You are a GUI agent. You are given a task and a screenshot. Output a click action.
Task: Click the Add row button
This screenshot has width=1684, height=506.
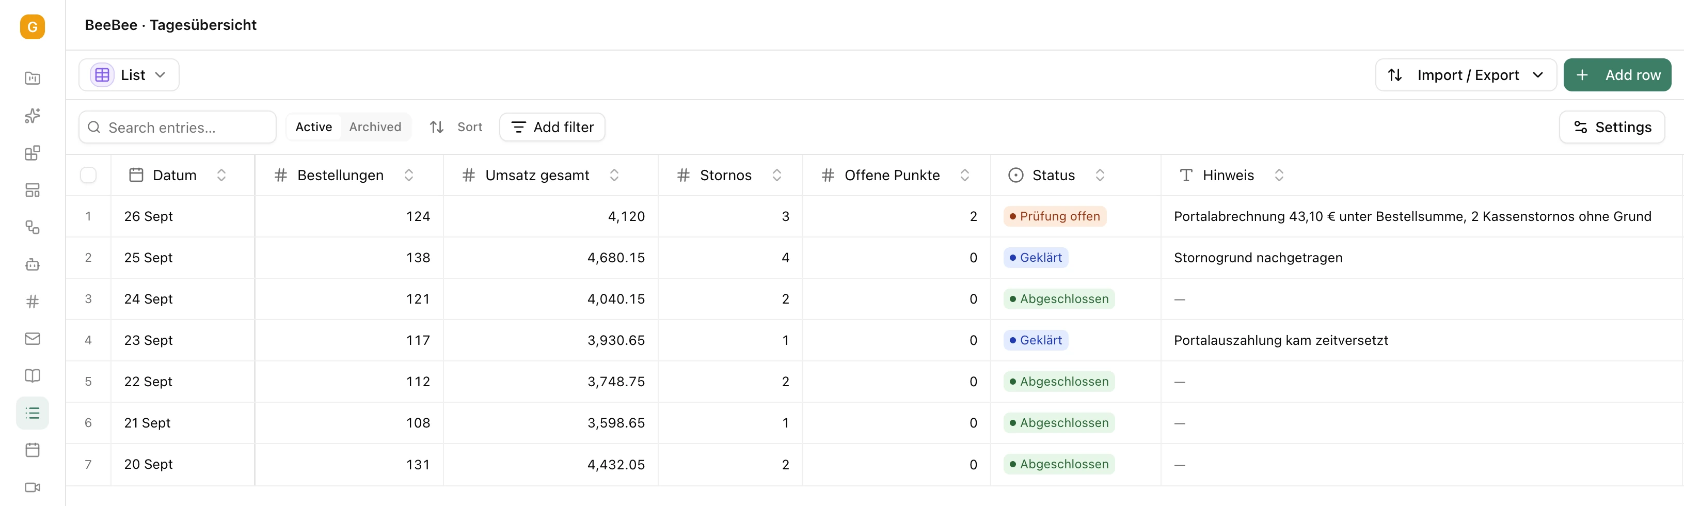point(1617,75)
